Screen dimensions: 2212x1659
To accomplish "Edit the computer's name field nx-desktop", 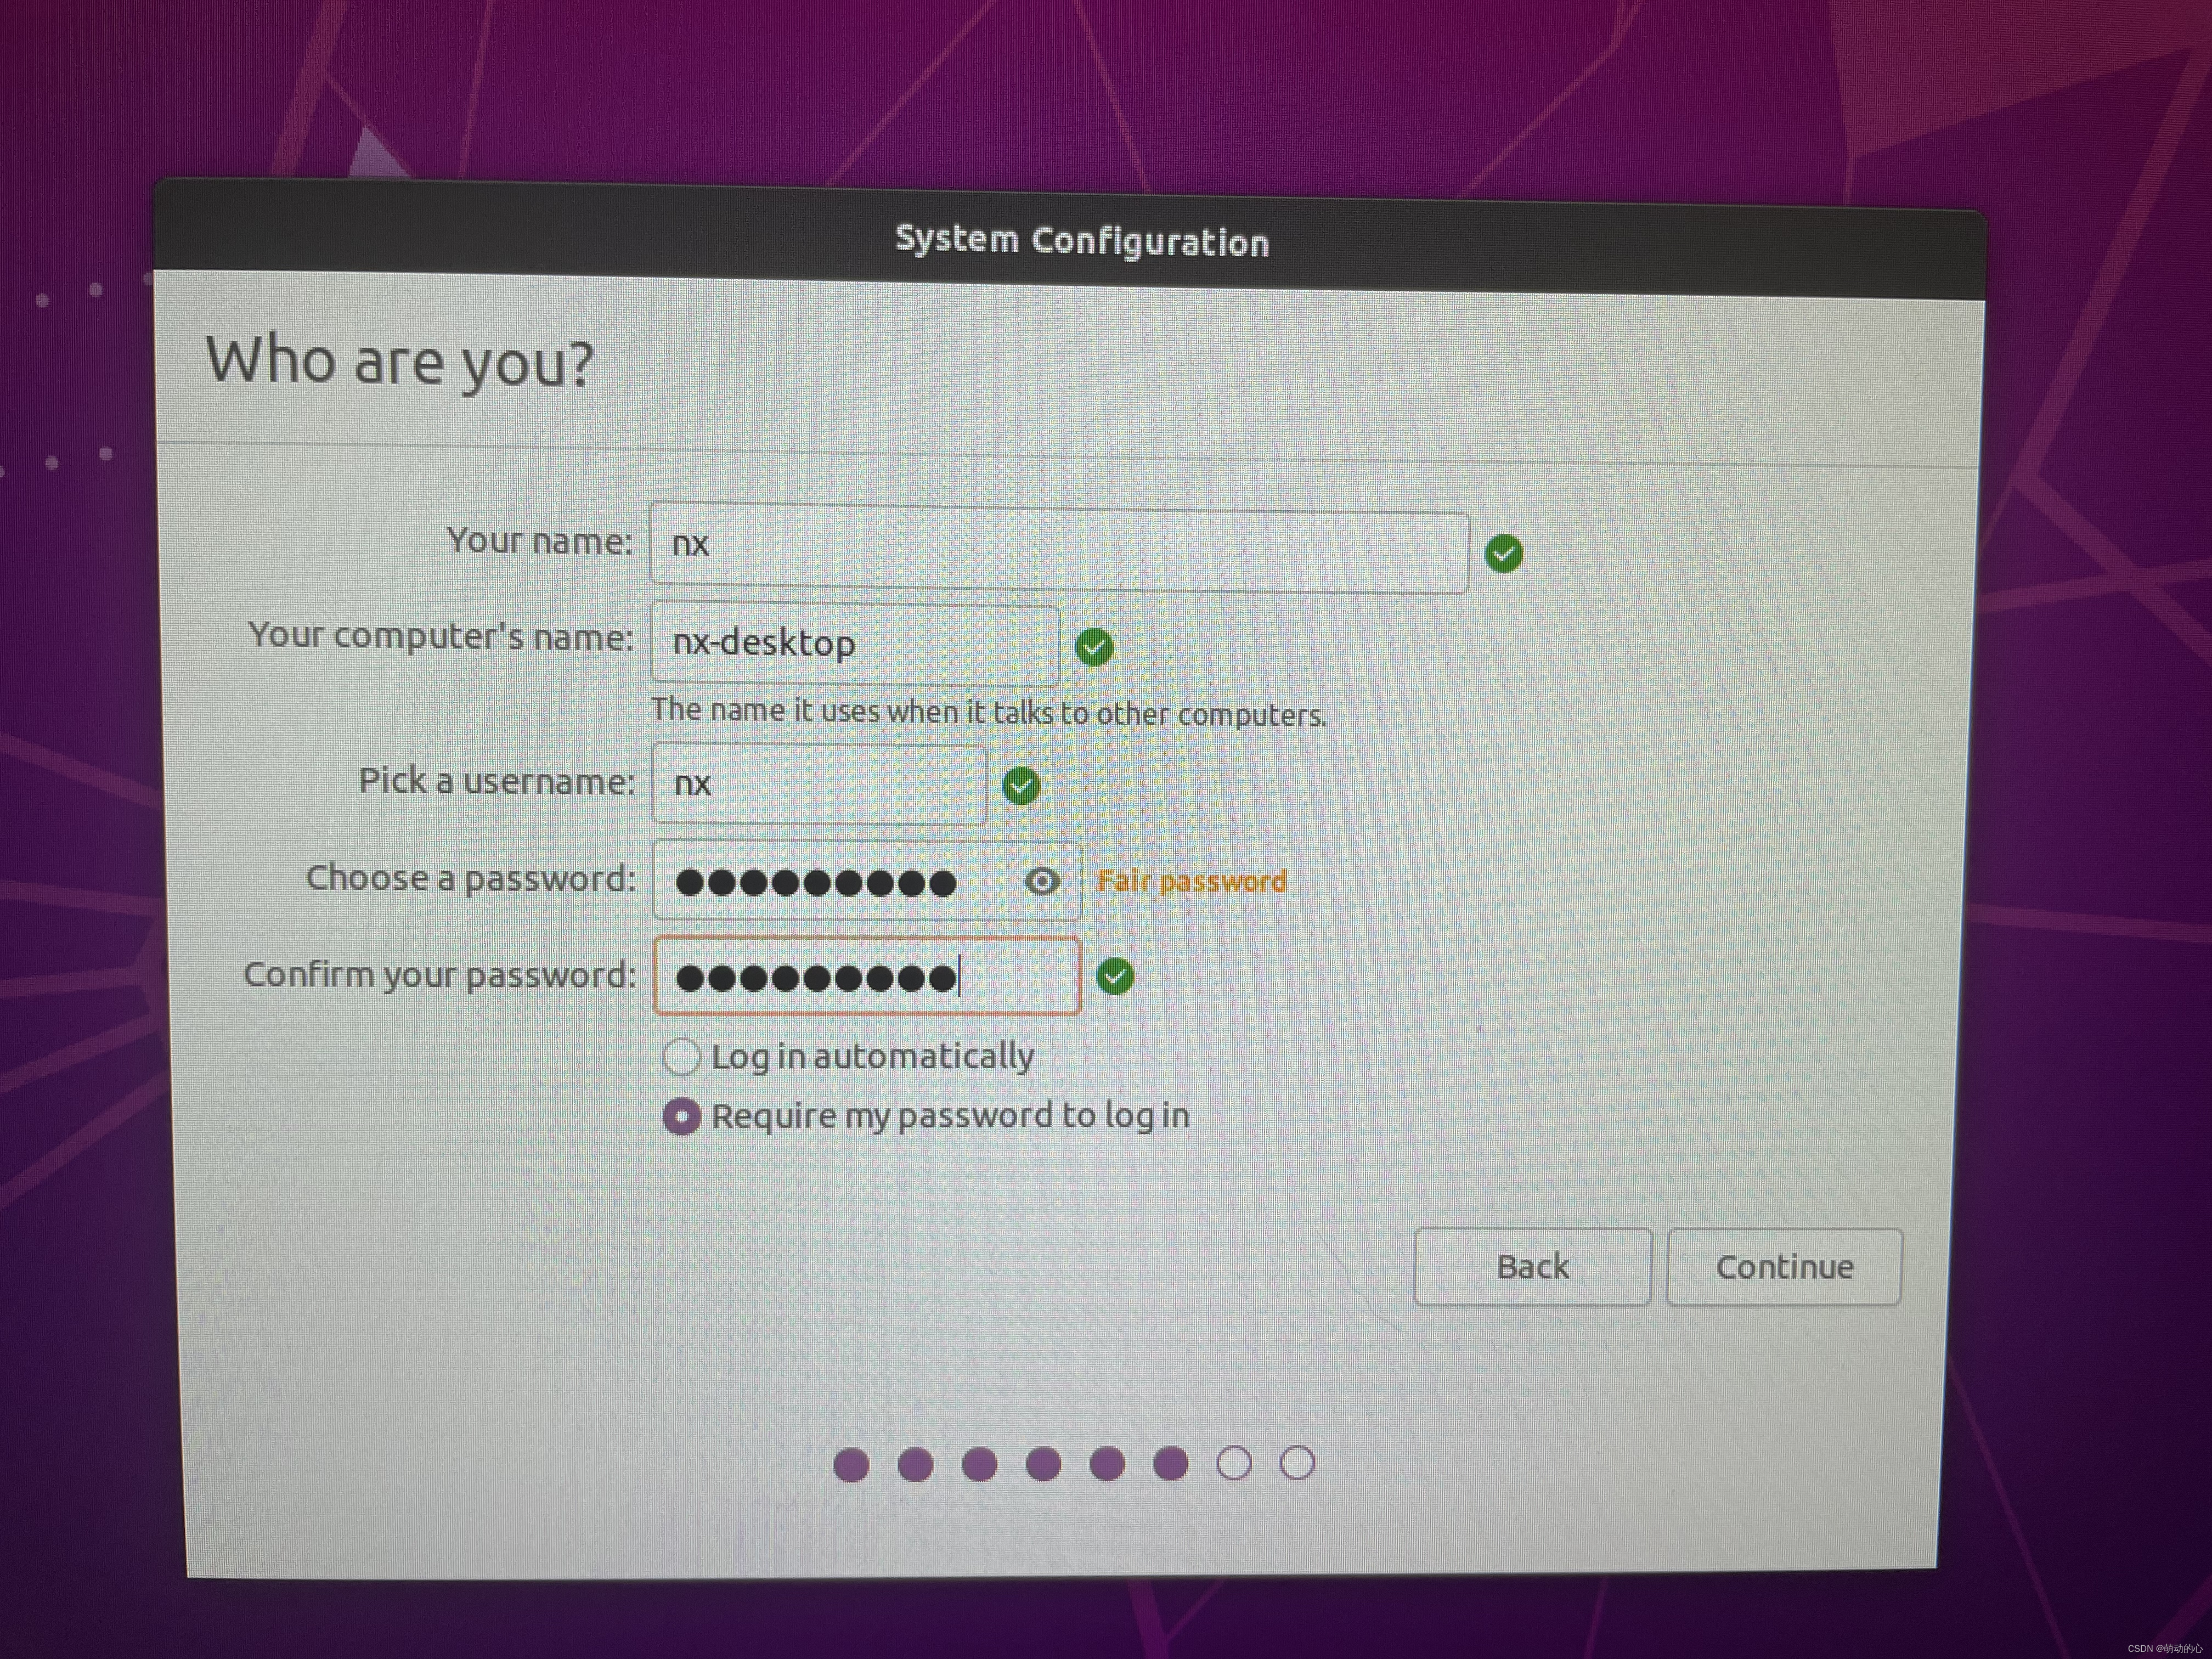I will pyautogui.click(x=855, y=643).
